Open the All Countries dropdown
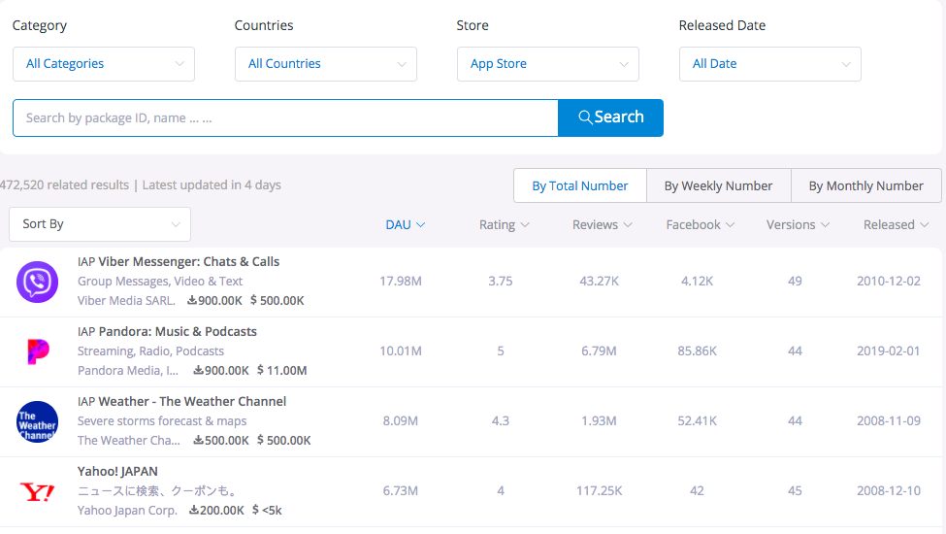This screenshot has height=534, width=946. click(x=326, y=64)
